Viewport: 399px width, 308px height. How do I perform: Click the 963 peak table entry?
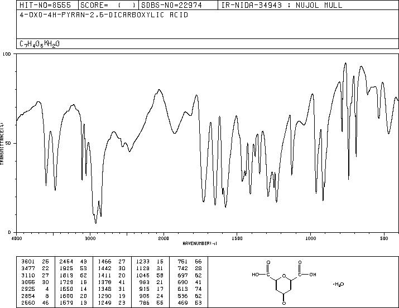(x=152, y=282)
